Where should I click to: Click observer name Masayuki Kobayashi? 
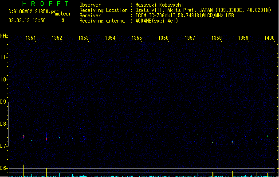[159, 5]
